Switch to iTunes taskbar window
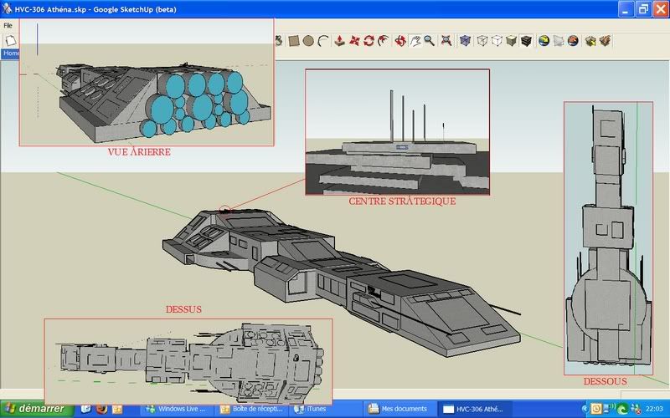This screenshot has height=418, width=670. [327, 409]
